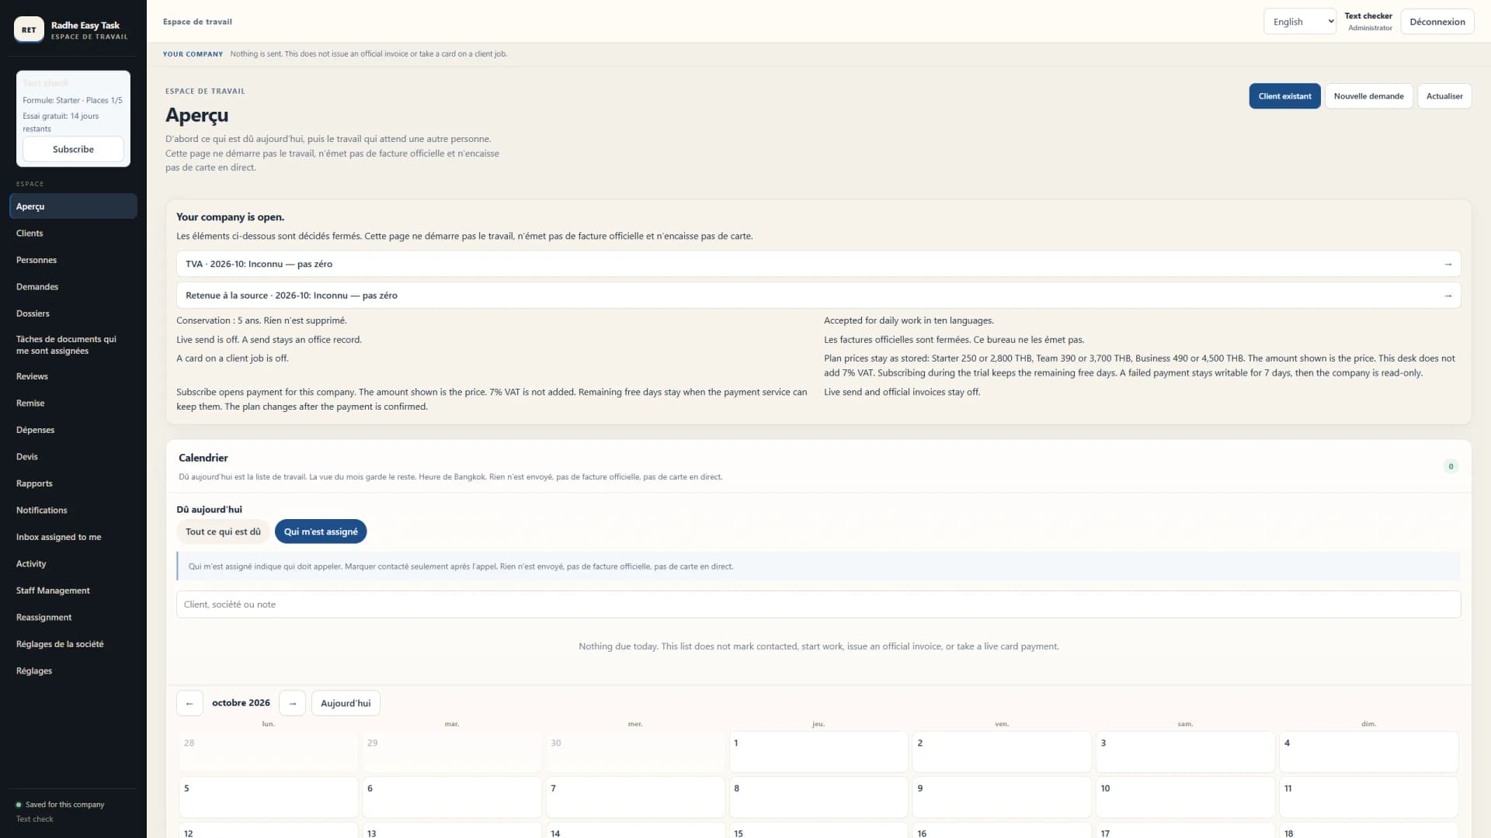Go to next month with right arrow
1491x838 pixels.
click(x=292, y=703)
